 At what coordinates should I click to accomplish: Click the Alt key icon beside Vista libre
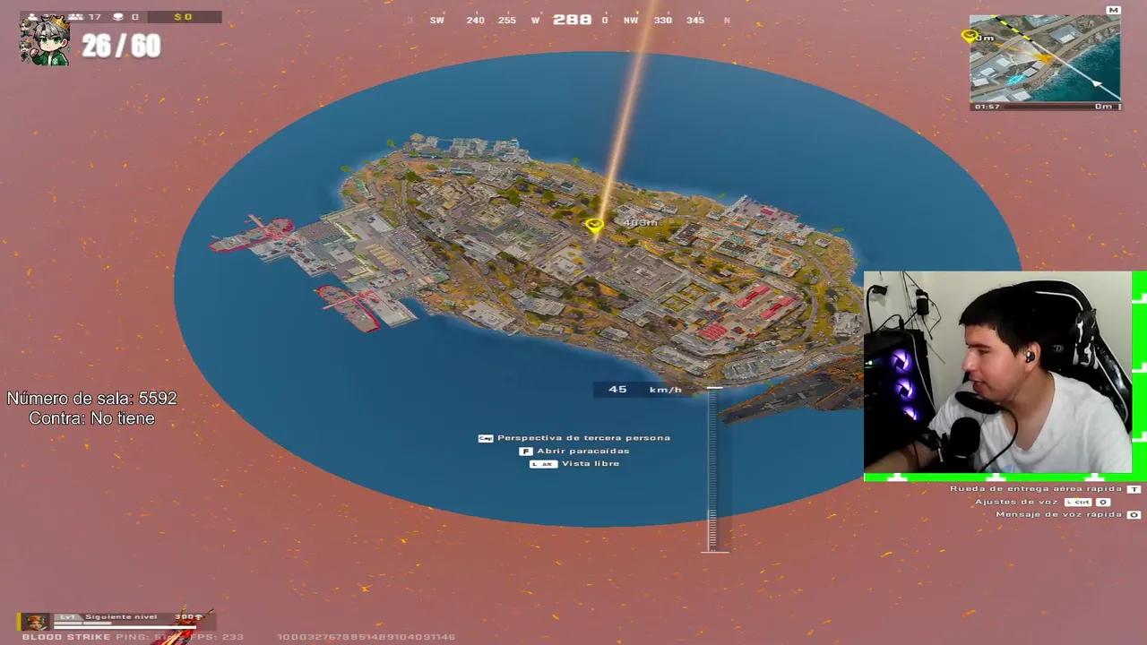tap(543, 463)
